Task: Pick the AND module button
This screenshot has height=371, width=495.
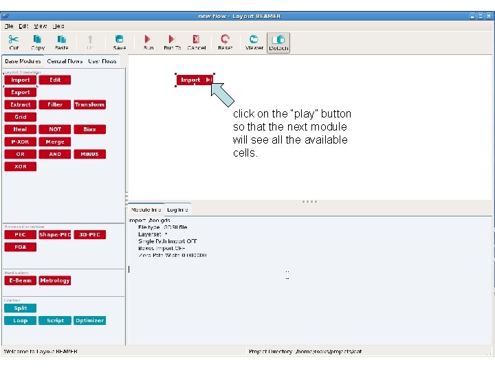Action: tap(55, 155)
